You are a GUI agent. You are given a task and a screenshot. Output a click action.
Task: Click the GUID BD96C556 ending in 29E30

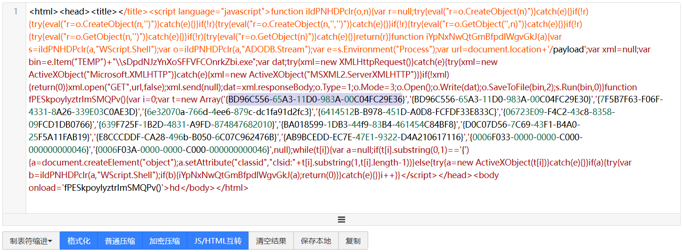[502, 100]
